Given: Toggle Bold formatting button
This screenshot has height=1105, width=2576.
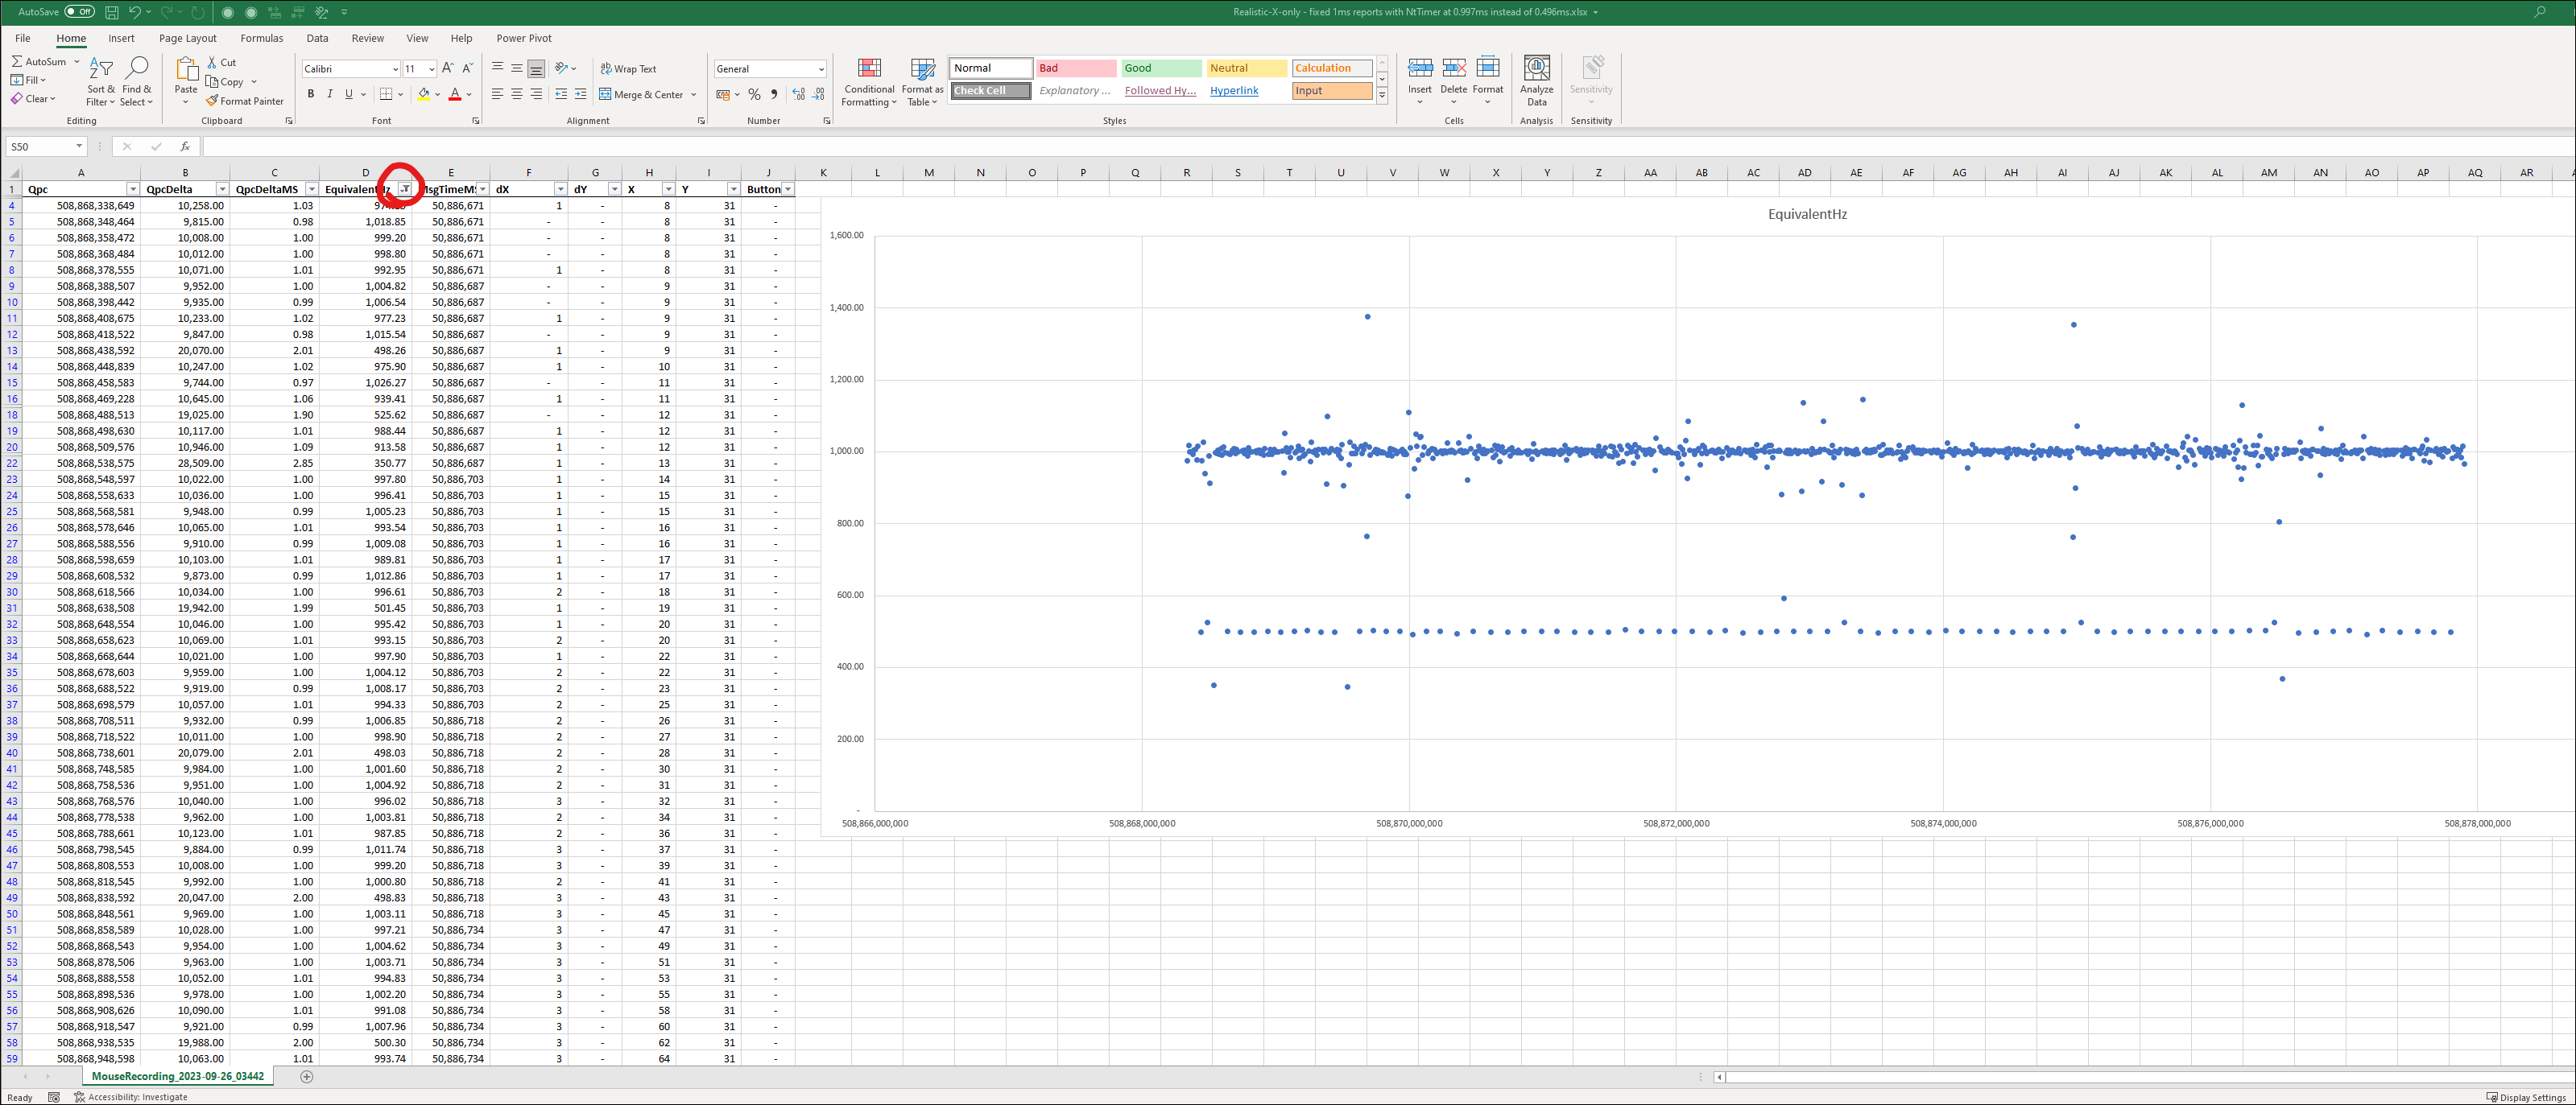Looking at the screenshot, I should tap(311, 95).
